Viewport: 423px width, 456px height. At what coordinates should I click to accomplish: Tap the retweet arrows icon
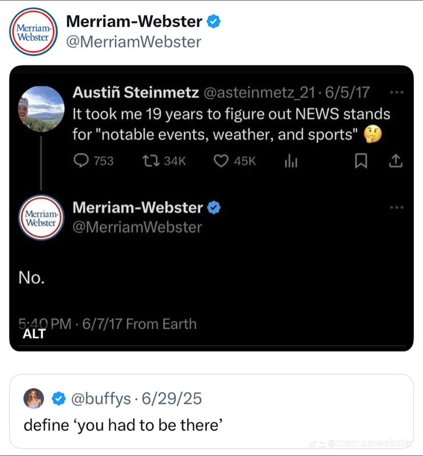(150, 161)
